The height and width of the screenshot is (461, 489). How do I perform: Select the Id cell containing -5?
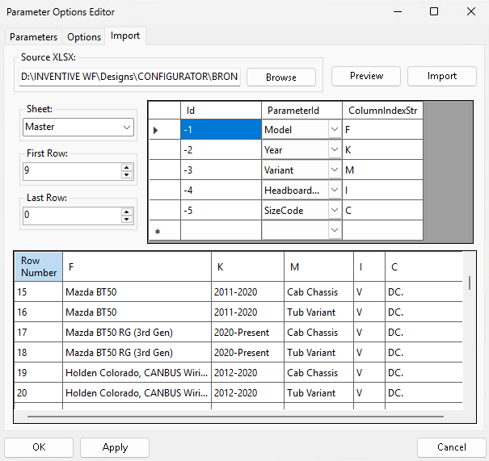(221, 210)
